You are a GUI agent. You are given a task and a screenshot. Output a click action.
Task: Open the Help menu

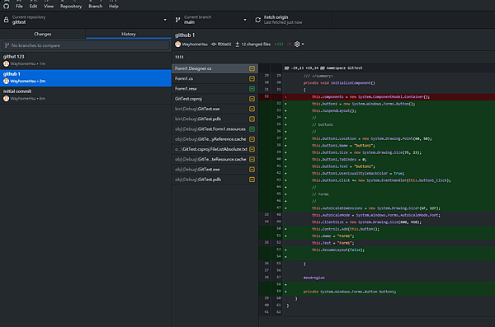pyautogui.click(x=114, y=6)
